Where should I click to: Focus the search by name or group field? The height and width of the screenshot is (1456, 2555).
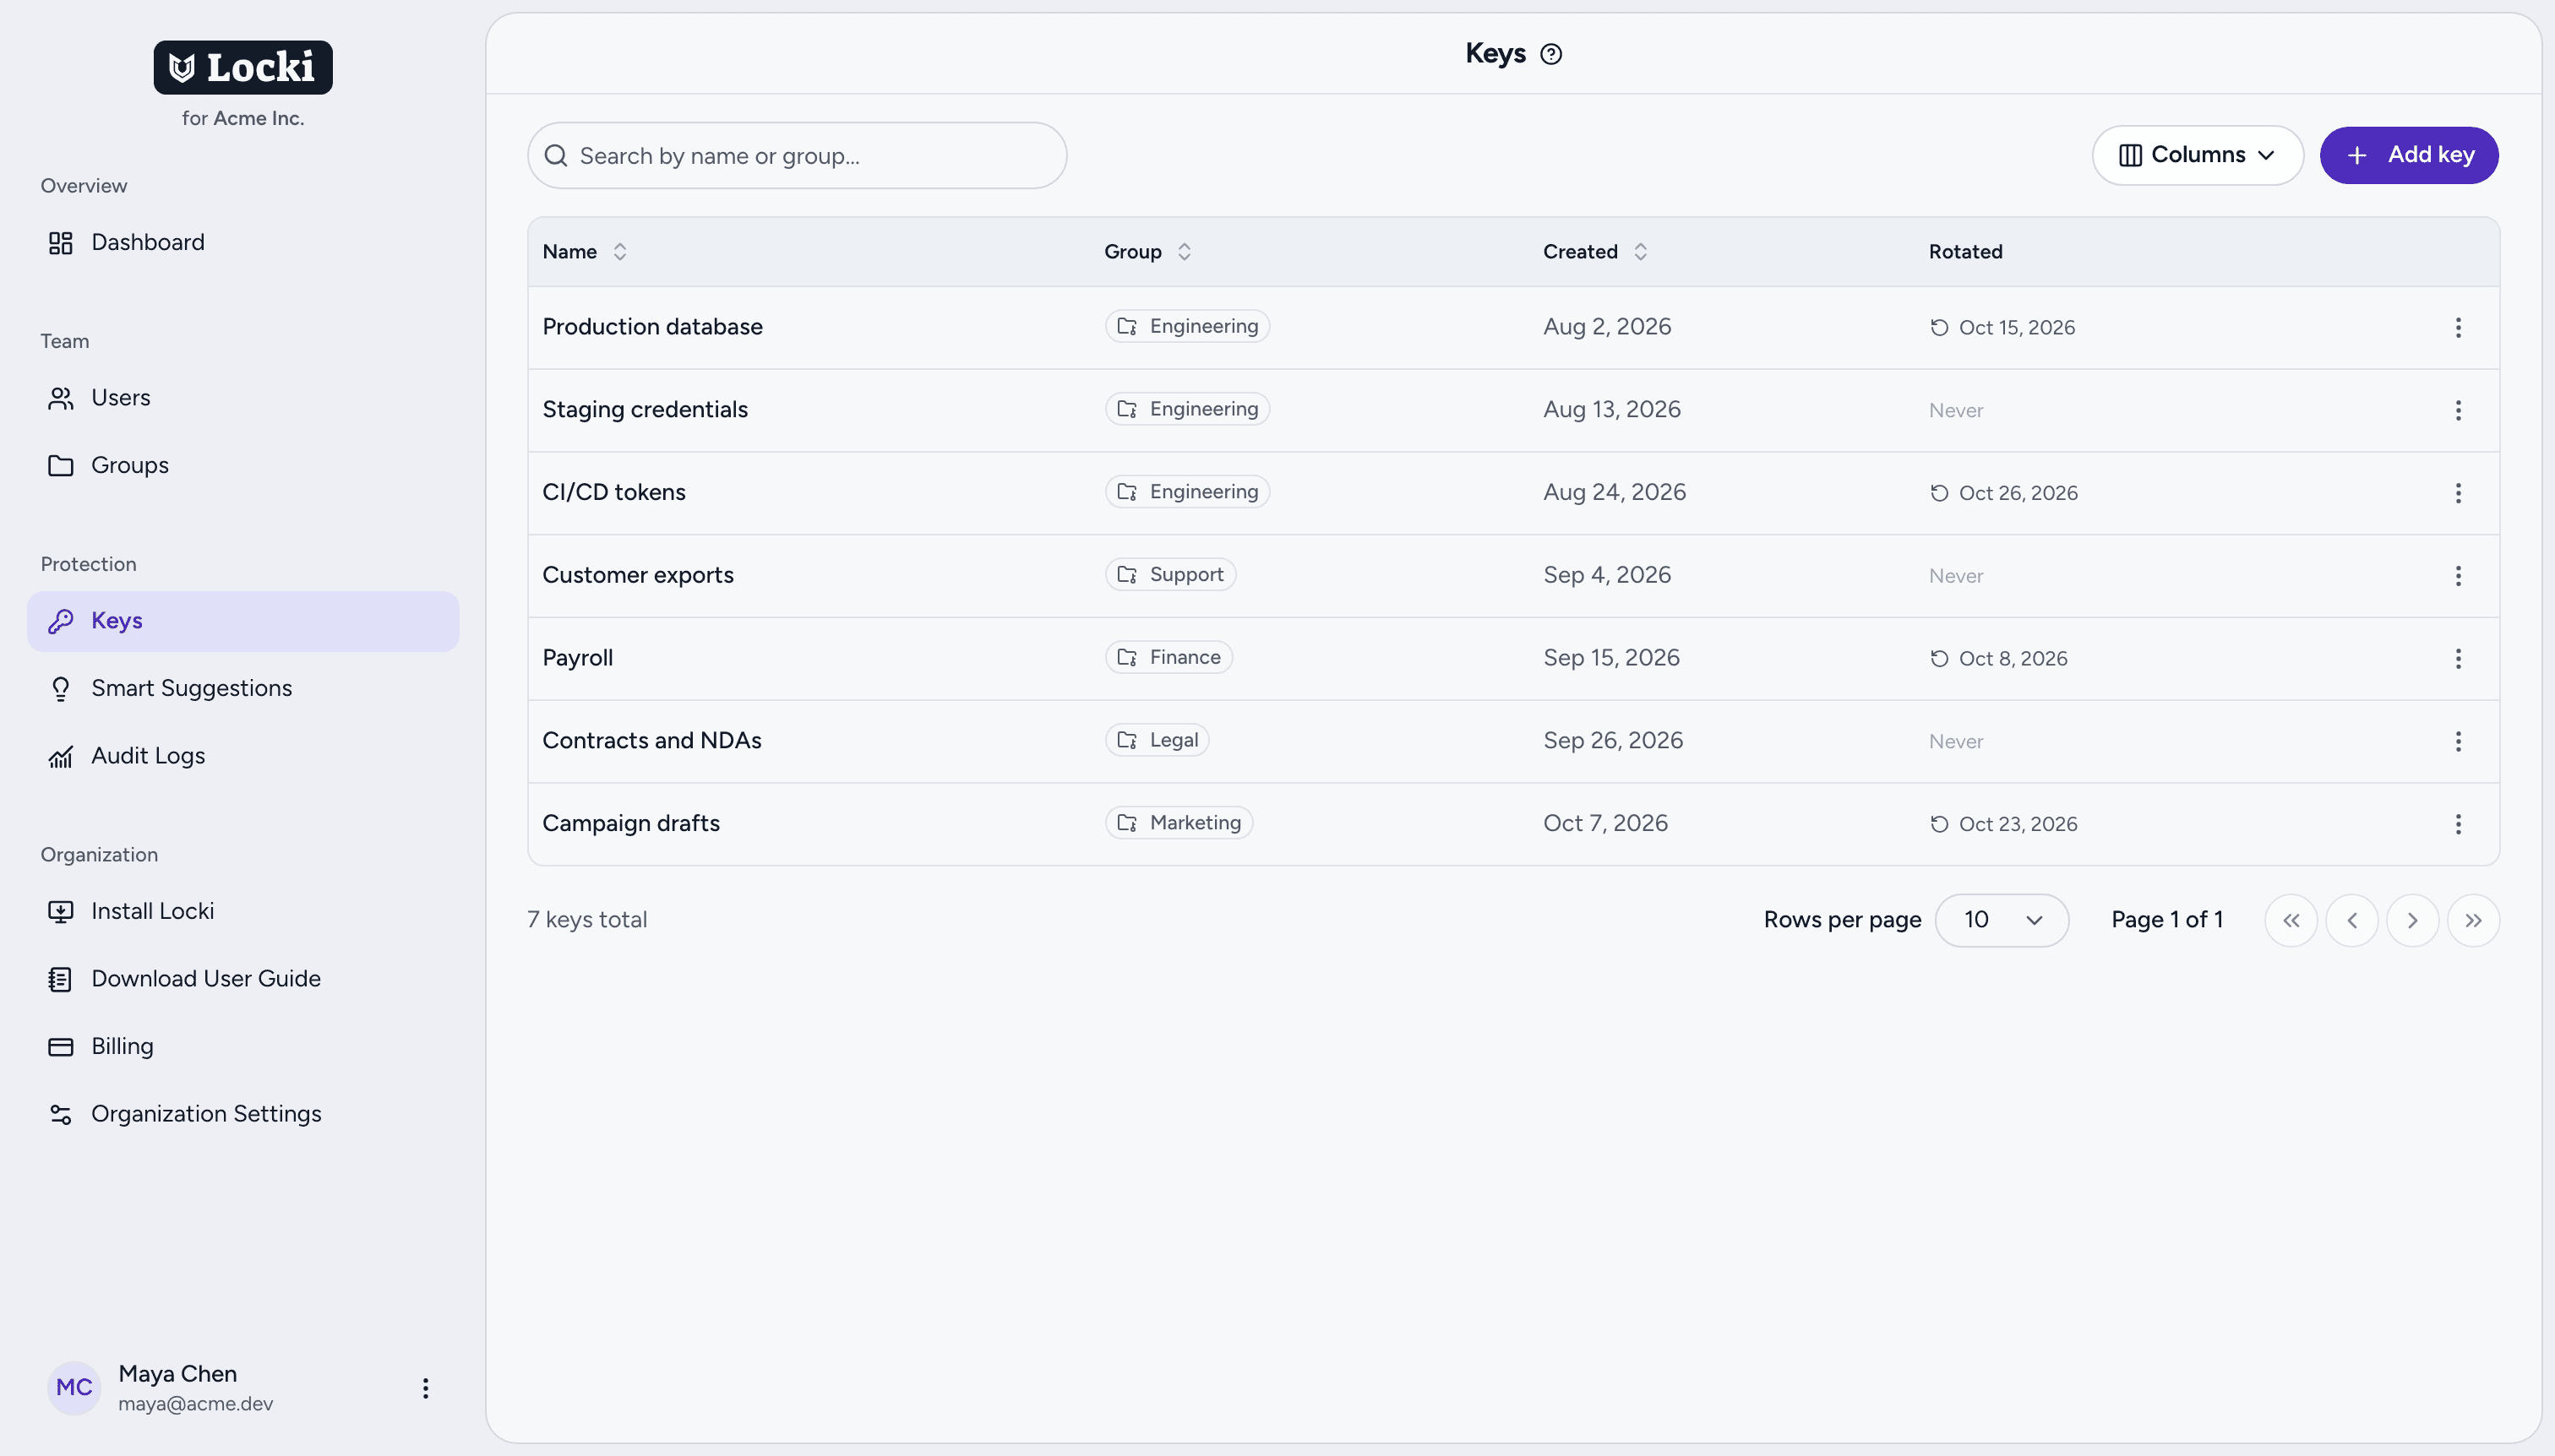[x=796, y=156]
